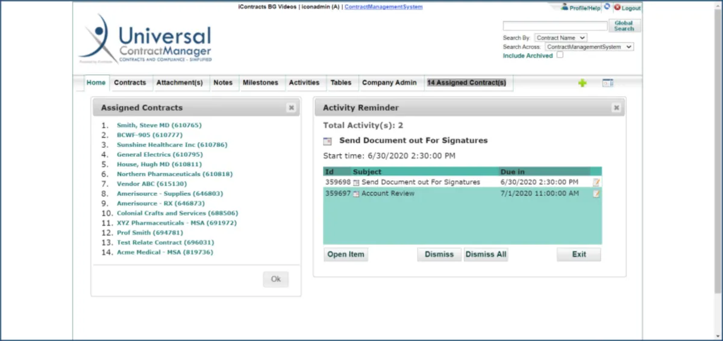Click edit note icon for activity 359698
The width and height of the screenshot is (723, 341).
tap(596, 182)
